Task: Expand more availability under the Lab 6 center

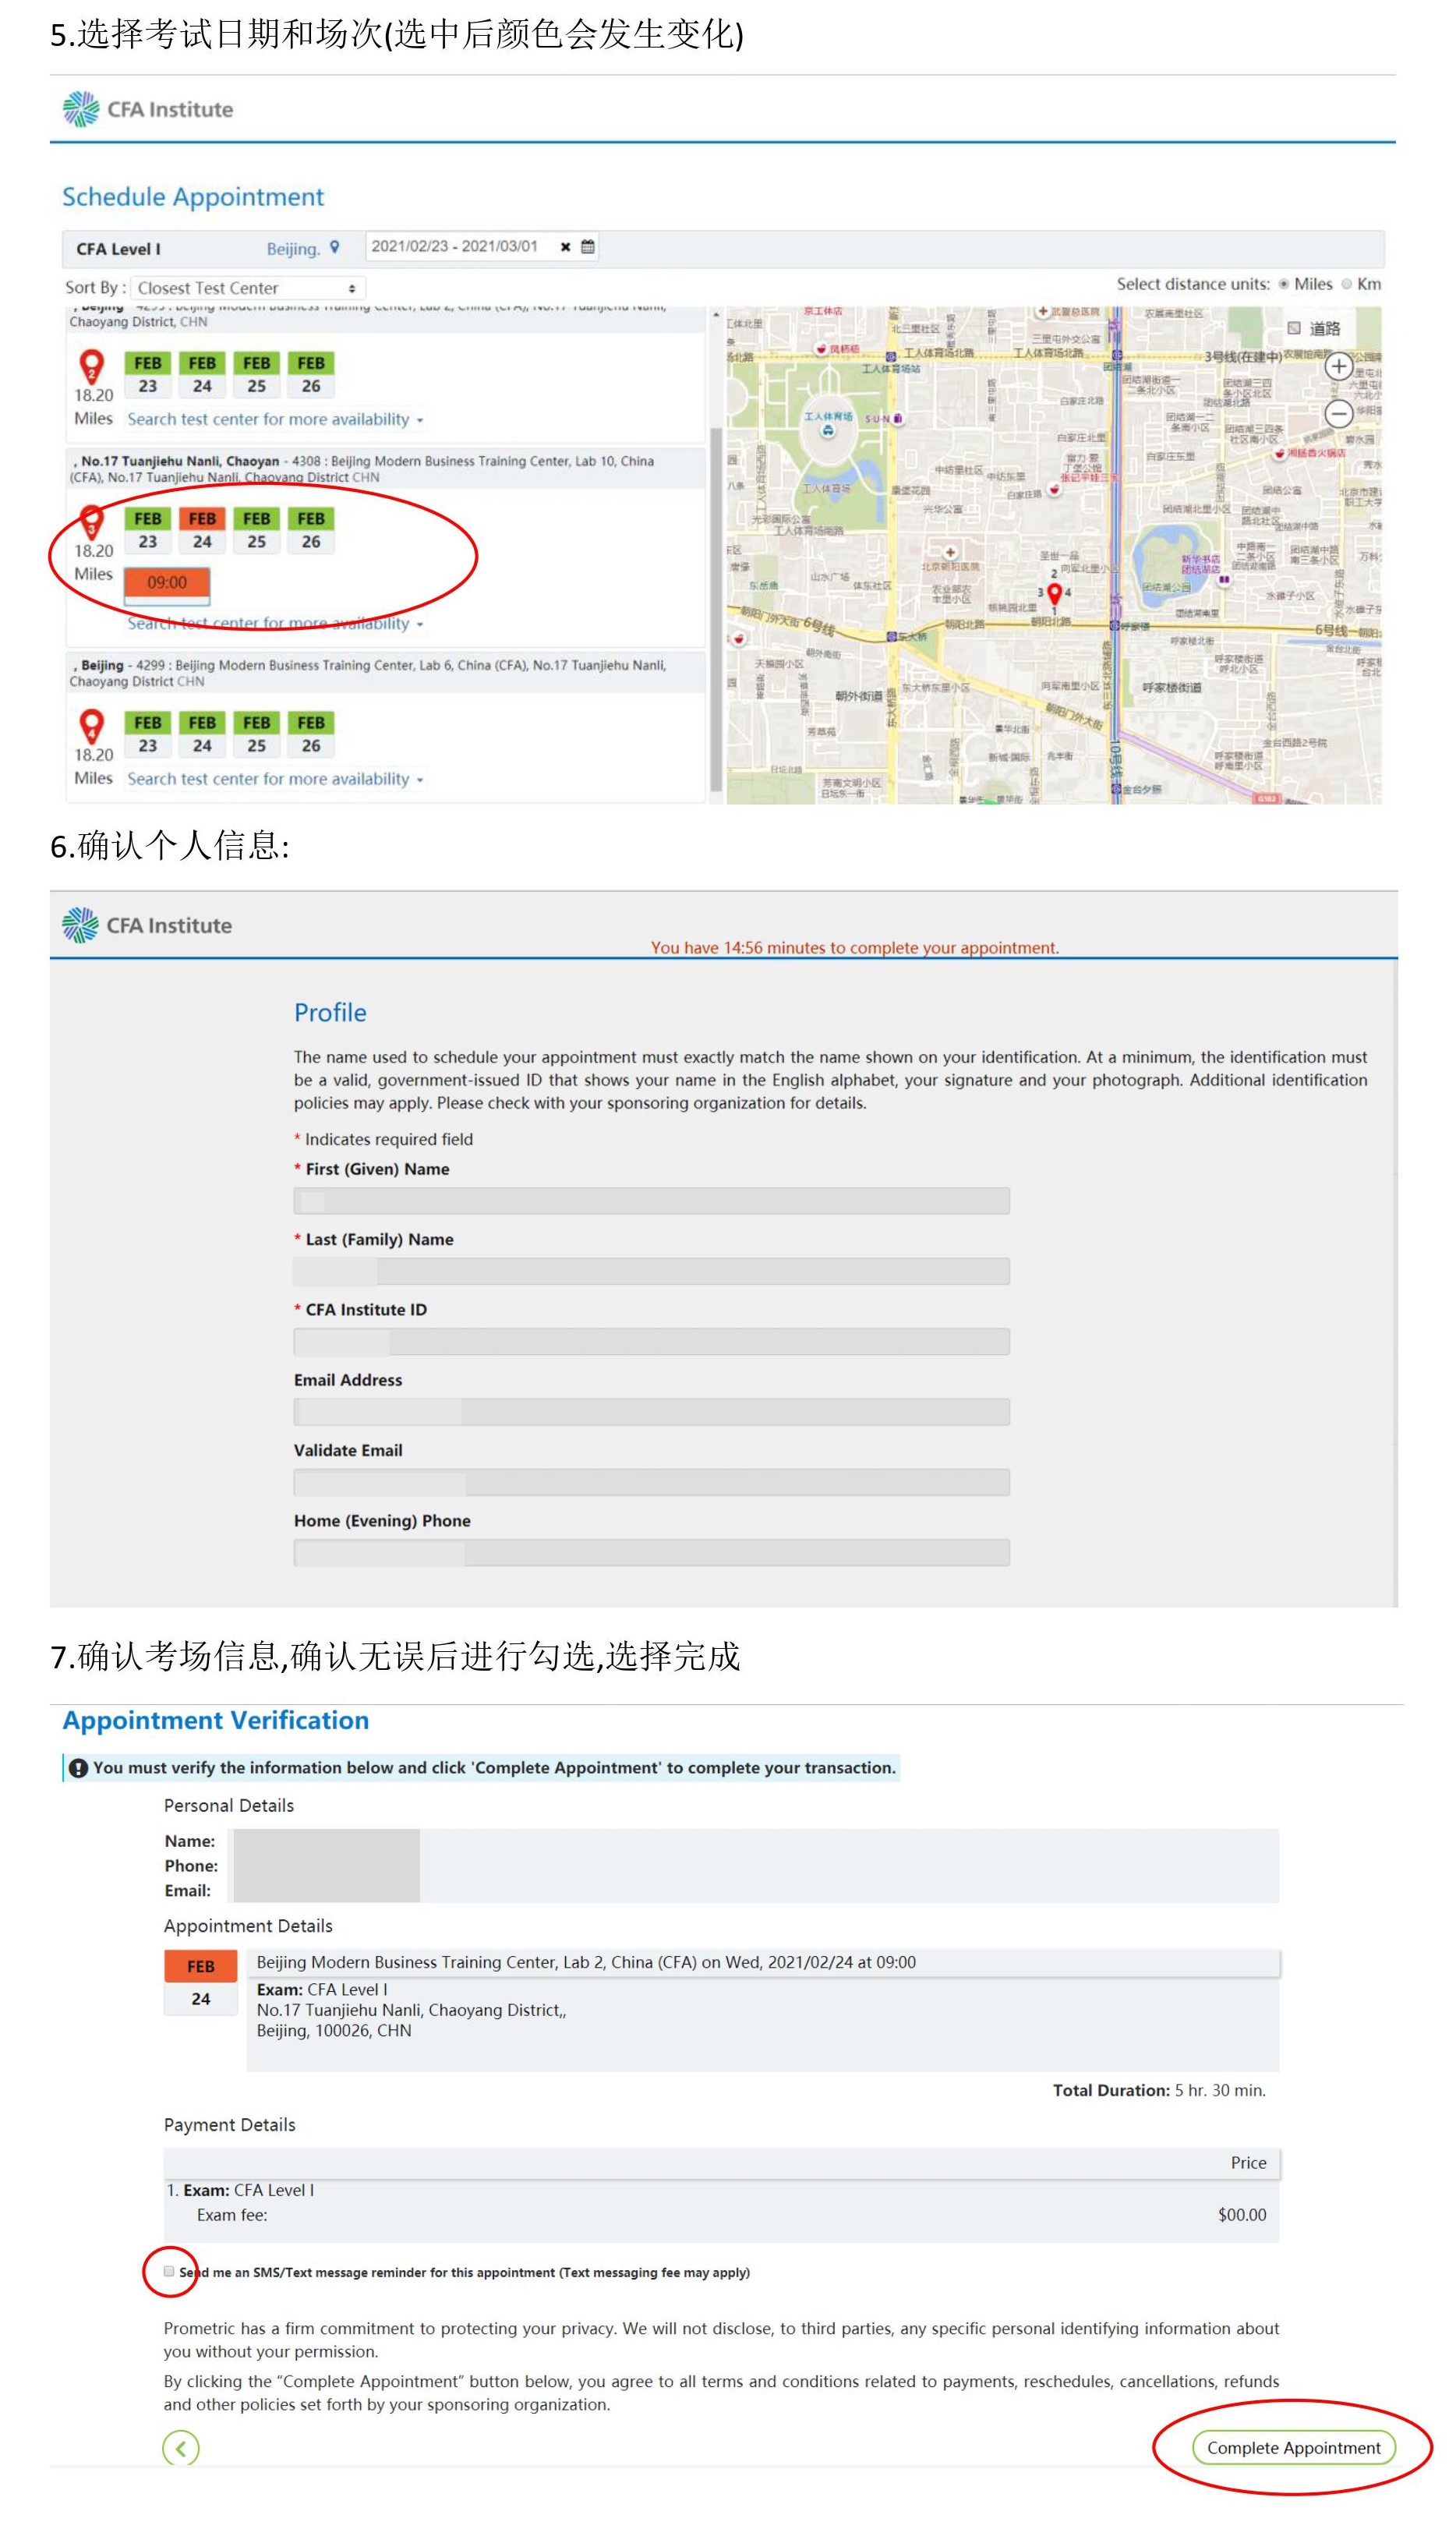Action: point(275,779)
